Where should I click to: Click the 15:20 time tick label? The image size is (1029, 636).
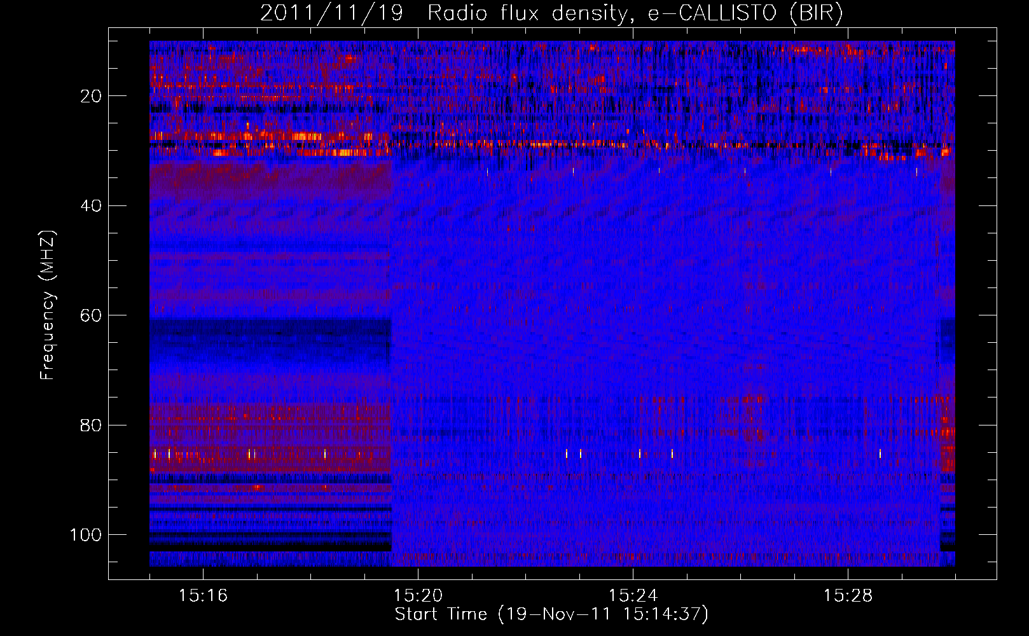point(418,596)
